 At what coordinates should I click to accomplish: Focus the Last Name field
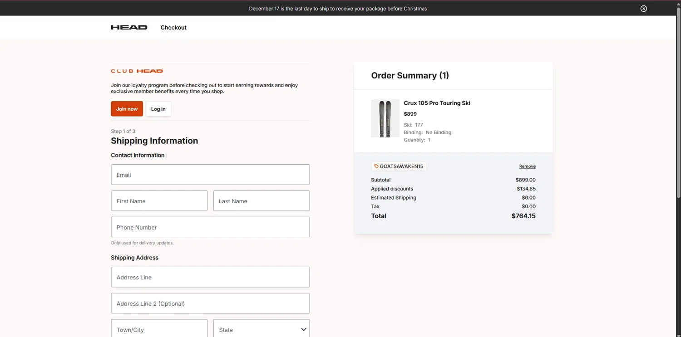pyautogui.click(x=262, y=201)
